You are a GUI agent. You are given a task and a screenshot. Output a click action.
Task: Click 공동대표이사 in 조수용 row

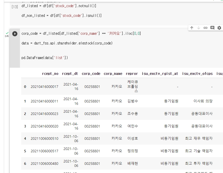[x=202, y=114]
